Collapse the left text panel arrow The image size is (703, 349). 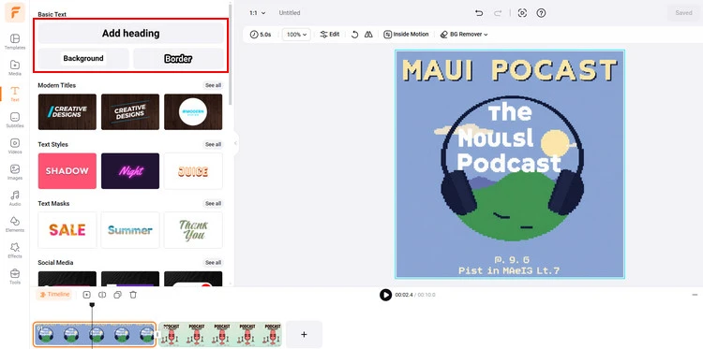pyautogui.click(x=235, y=143)
